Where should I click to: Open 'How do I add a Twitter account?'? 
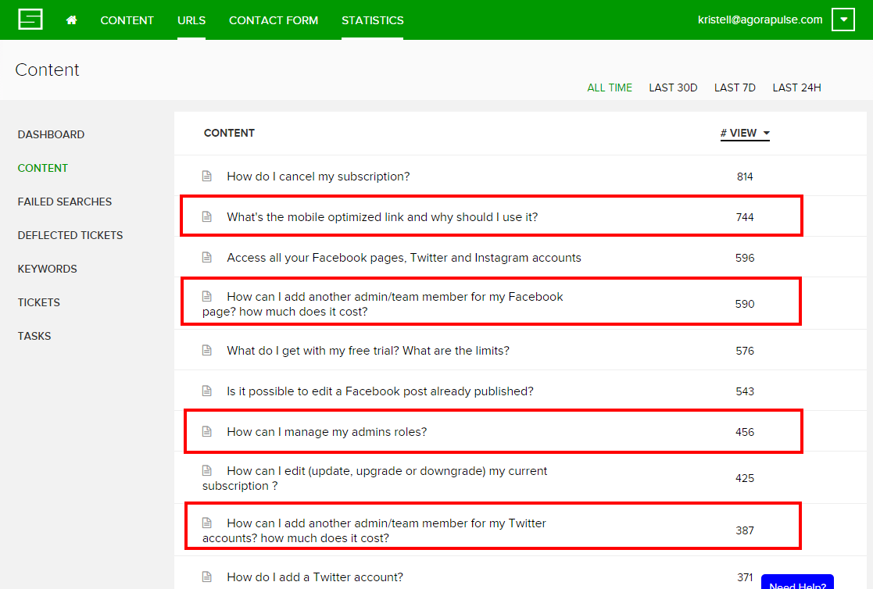tap(314, 577)
